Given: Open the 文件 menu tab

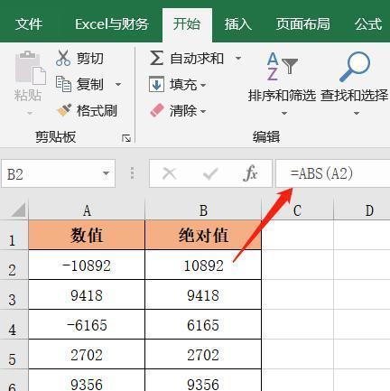Looking at the screenshot, I should click(x=29, y=24).
